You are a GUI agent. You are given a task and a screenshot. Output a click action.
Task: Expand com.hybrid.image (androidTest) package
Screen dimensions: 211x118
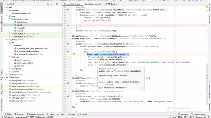click(x=10, y=34)
